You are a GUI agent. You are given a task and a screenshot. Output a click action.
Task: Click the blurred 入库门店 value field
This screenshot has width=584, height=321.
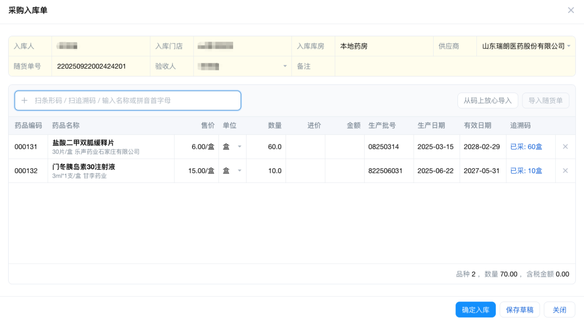coord(242,46)
